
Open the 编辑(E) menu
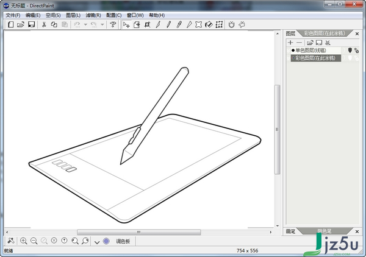click(33, 15)
